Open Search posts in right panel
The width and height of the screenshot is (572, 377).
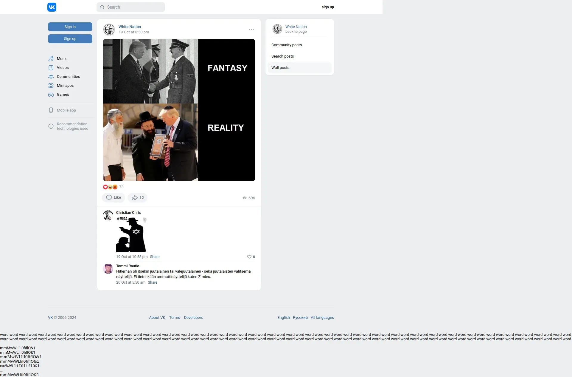pyautogui.click(x=282, y=56)
